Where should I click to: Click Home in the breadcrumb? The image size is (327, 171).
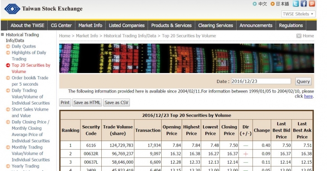64,36
